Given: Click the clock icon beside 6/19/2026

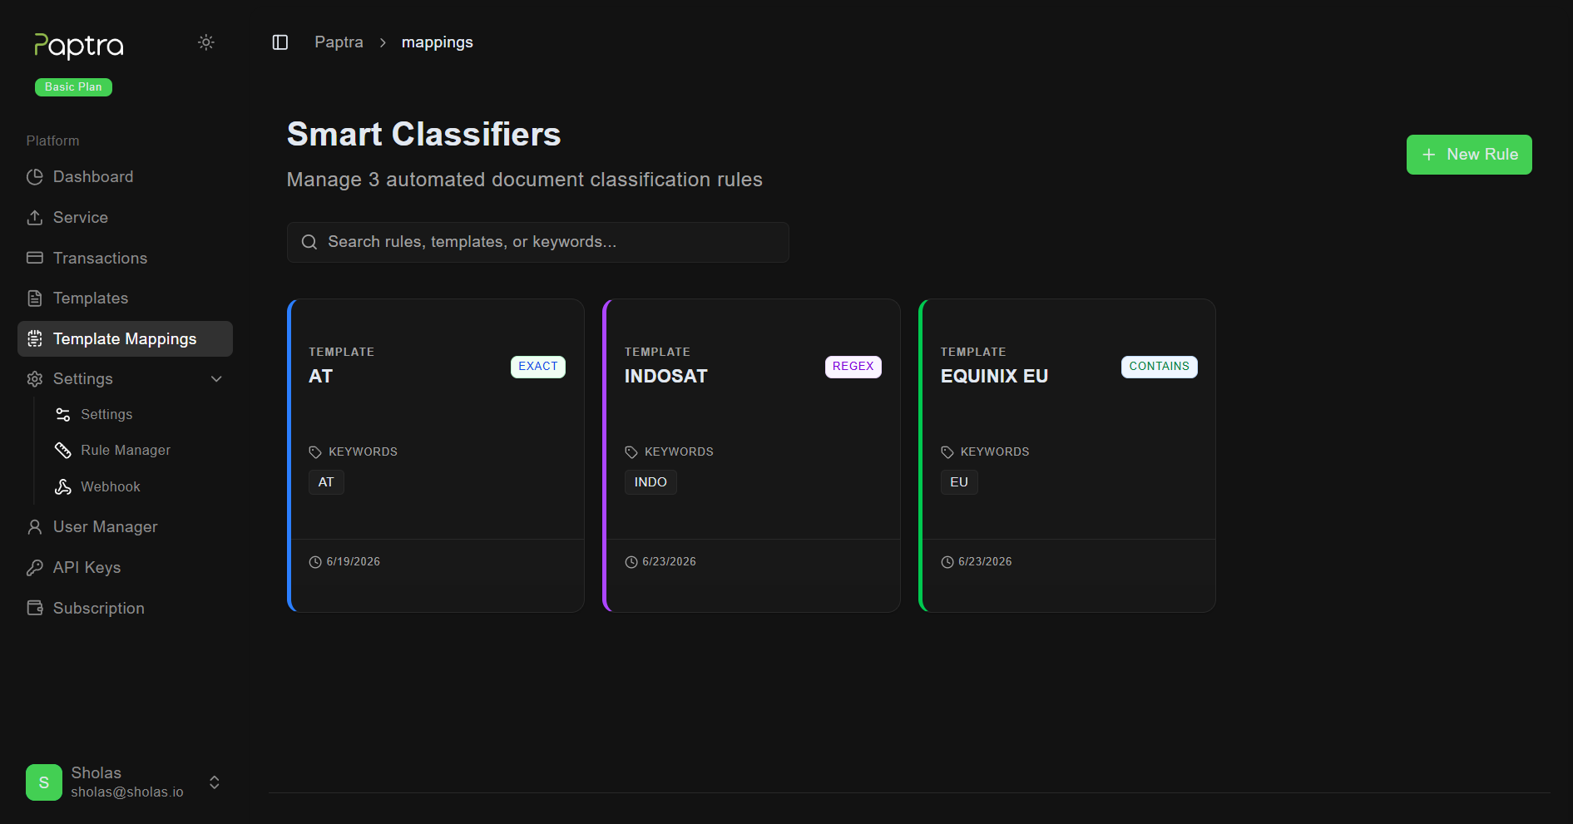Looking at the screenshot, I should [315, 562].
